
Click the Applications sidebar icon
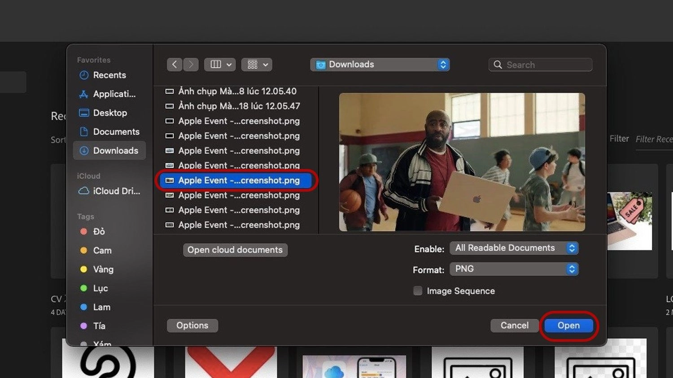coord(83,94)
